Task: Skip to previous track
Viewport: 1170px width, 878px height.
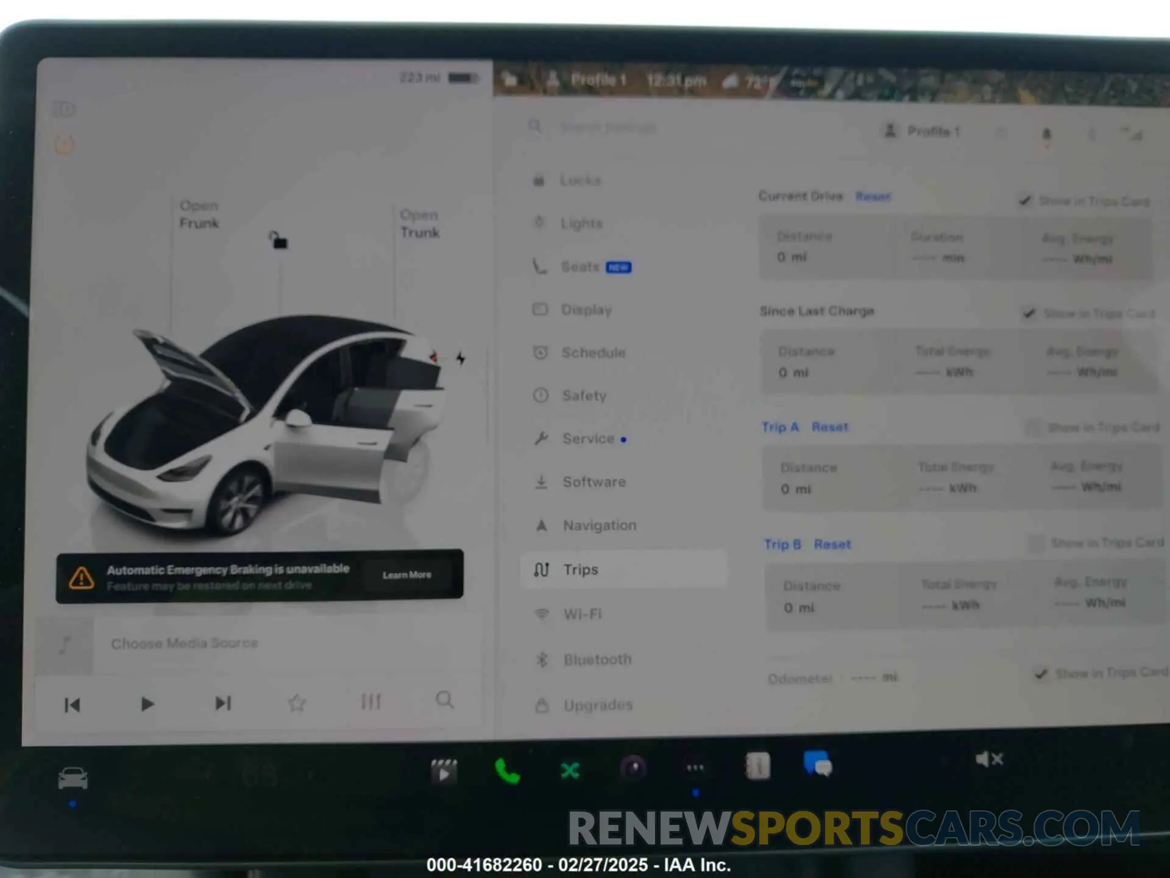Action: pyautogui.click(x=72, y=705)
